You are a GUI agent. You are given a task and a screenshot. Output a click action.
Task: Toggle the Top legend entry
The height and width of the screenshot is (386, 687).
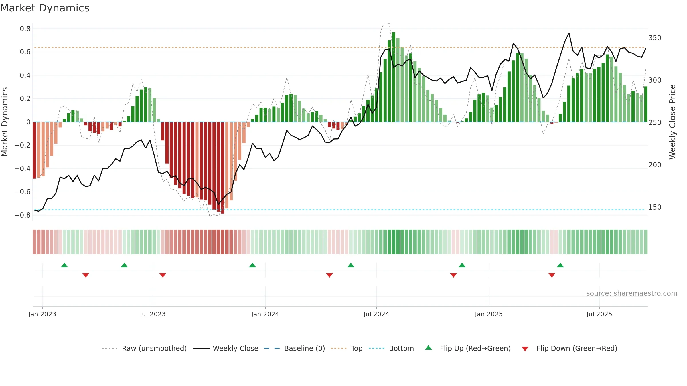click(347, 348)
